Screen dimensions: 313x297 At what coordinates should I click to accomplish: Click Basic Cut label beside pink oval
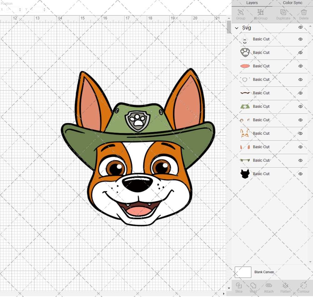pos(261,66)
